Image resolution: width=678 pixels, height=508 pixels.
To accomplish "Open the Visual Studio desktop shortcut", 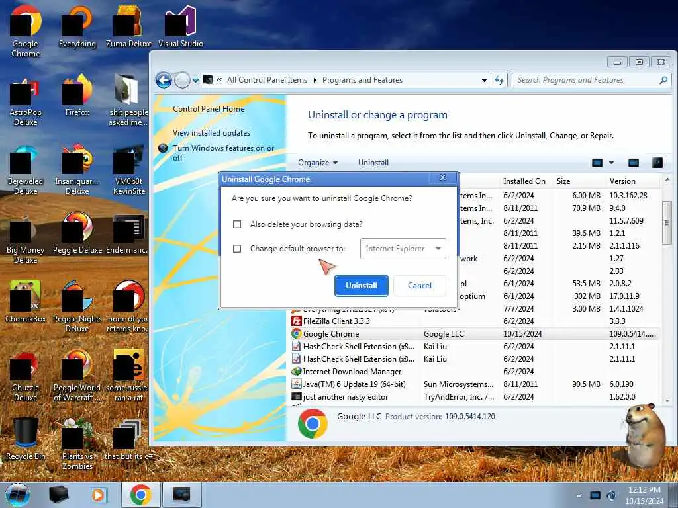I will tap(180, 26).
